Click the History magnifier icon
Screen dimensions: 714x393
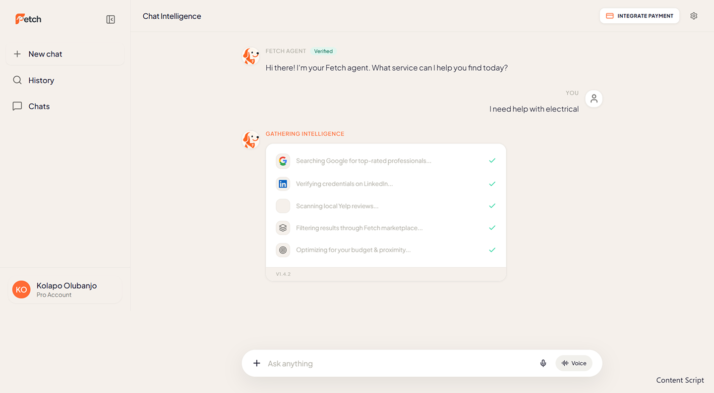17,80
